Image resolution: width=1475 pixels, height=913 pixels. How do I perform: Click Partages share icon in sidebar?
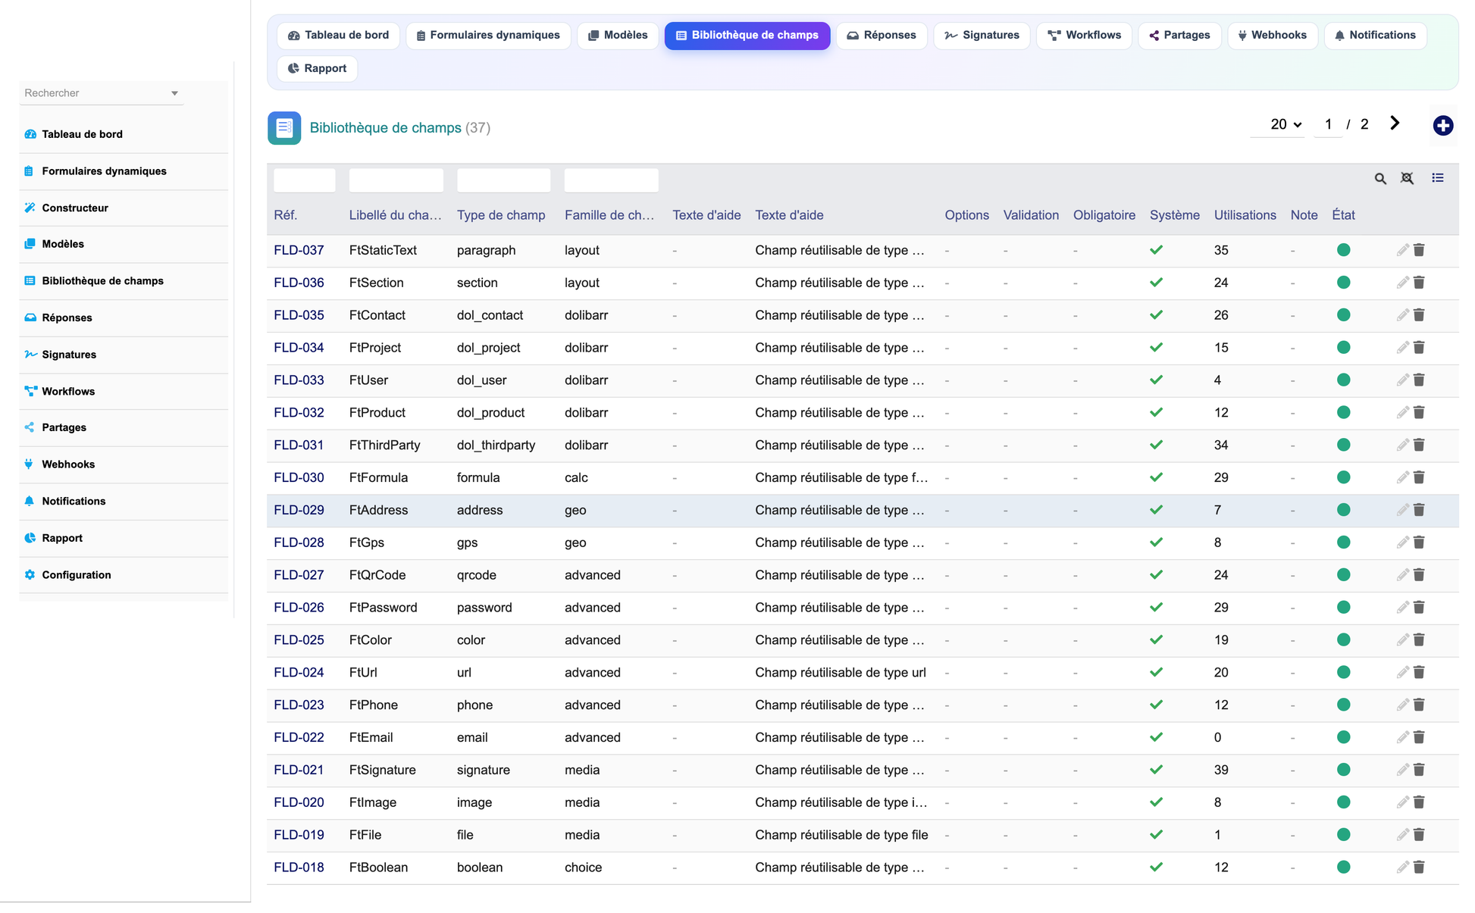coord(30,427)
